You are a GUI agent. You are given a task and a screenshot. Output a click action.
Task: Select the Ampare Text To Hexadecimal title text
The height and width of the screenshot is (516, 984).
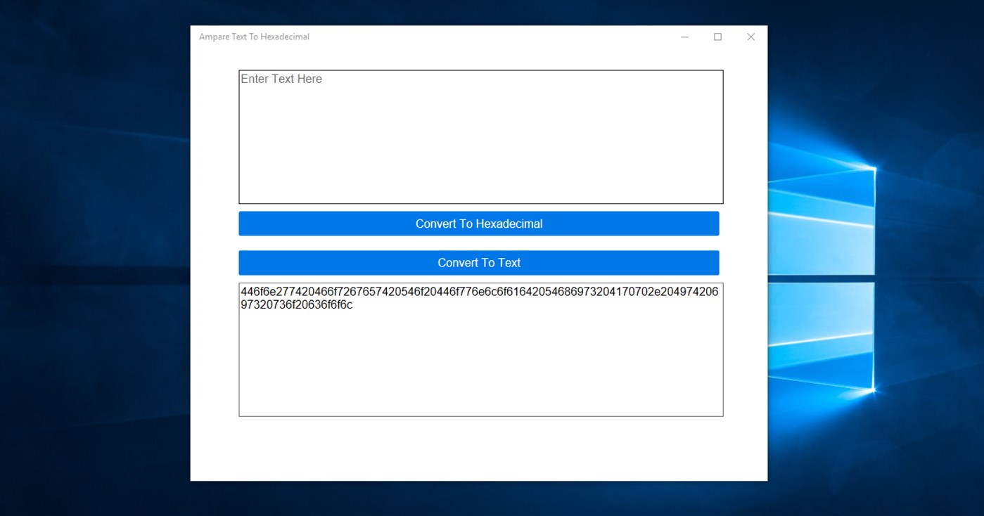(255, 37)
